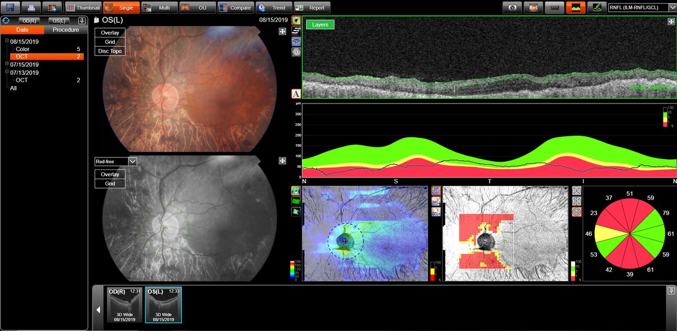Switch to the Trend view

[x=273, y=8]
